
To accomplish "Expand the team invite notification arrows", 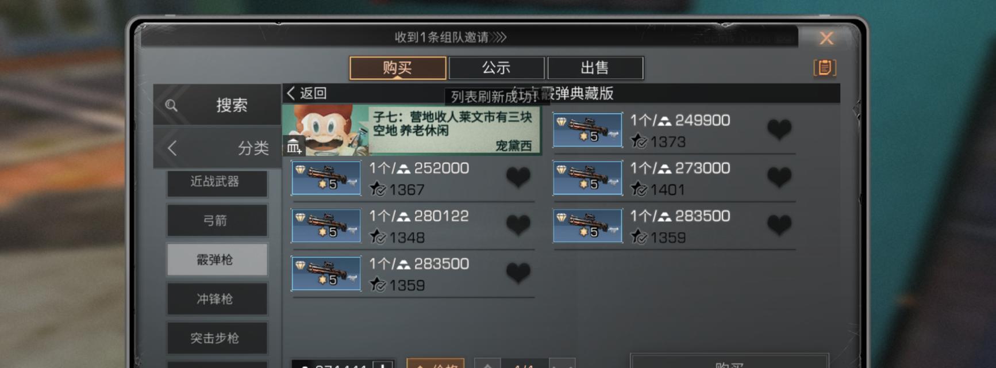I will [x=499, y=37].
